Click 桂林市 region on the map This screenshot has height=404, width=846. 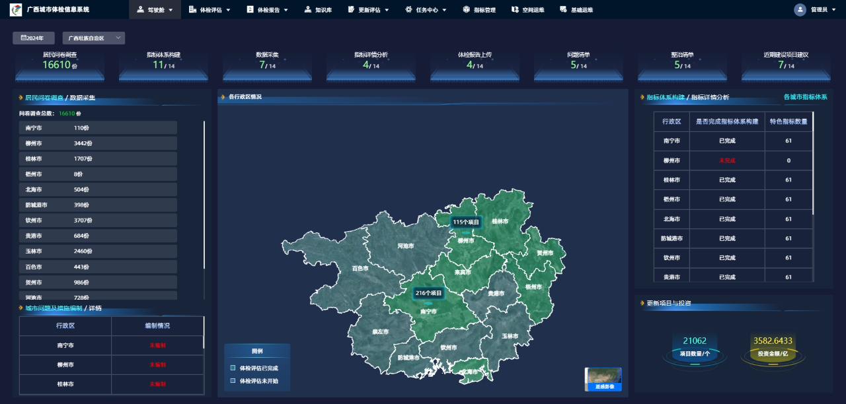coord(500,222)
